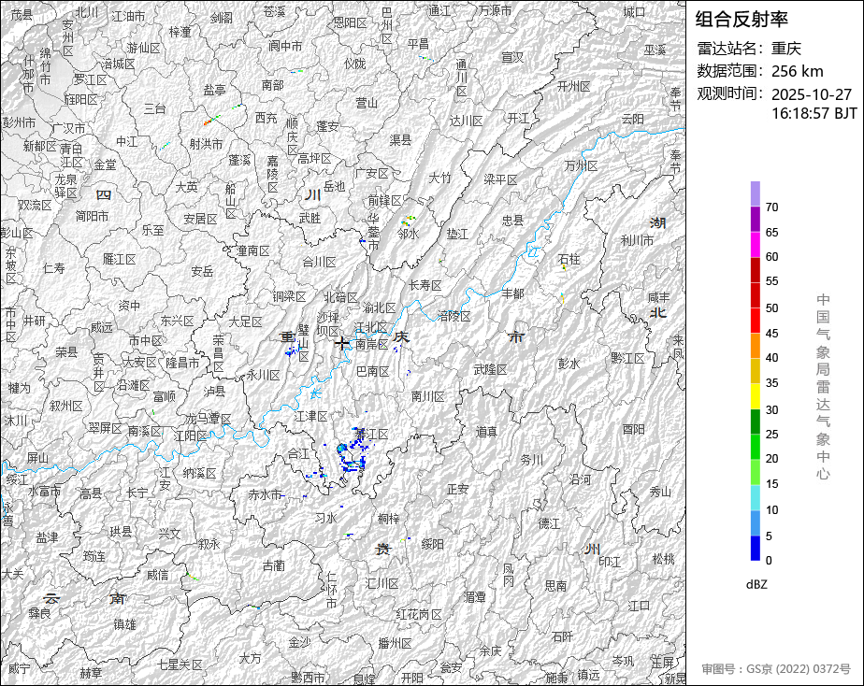Click the 梁平区 map label
The width and height of the screenshot is (864, 686).
coord(500,180)
